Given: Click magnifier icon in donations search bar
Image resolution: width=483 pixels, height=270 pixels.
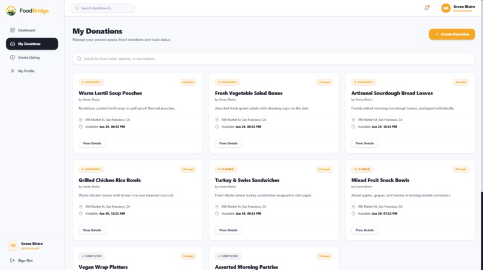Looking at the screenshot, I should [79, 59].
